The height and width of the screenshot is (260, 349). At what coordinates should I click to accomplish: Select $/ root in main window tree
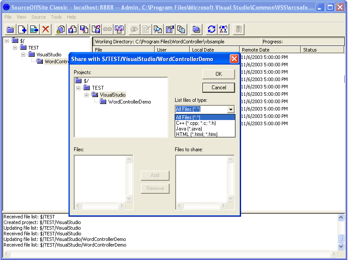(x=22, y=41)
